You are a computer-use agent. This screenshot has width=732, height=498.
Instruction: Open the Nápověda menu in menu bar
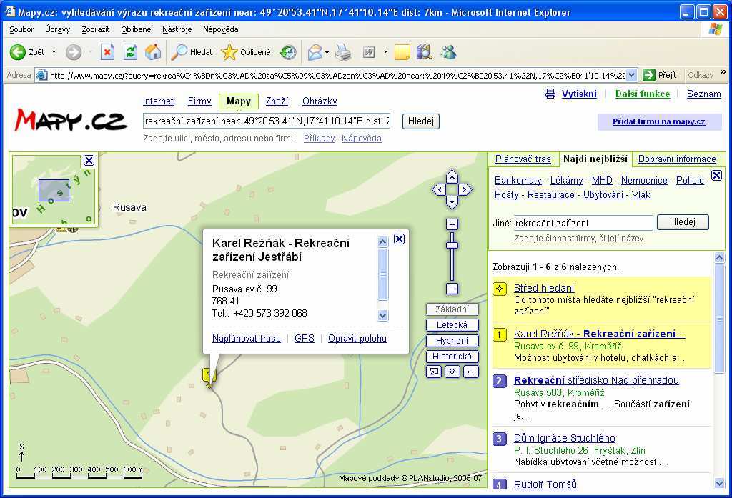tap(220, 29)
